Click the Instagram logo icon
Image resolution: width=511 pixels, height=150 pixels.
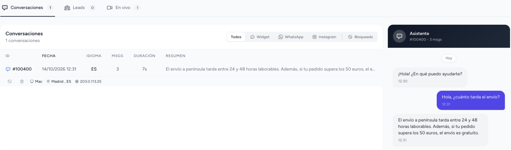click(x=314, y=37)
